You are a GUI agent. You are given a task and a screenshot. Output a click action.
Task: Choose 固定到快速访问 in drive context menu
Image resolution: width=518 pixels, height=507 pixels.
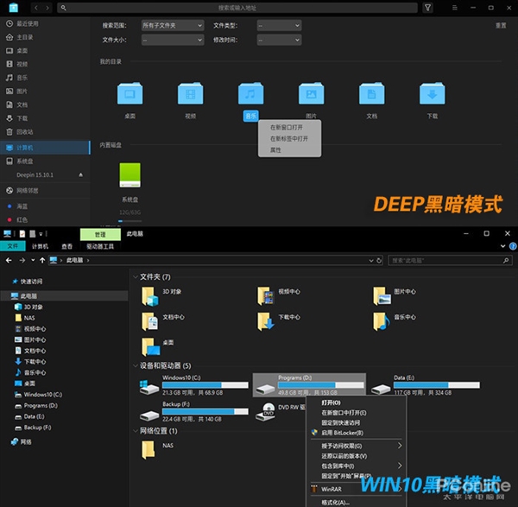pyautogui.click(x=341, y=422)
